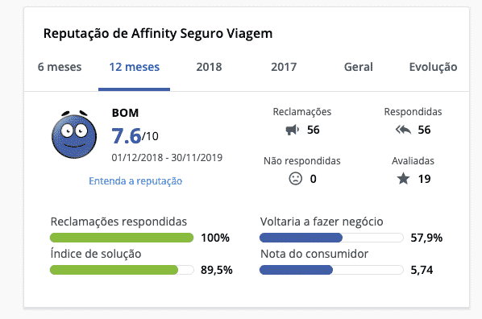Image resolution: width=482 pixels, height=319 pixels.
Task: Open the Entenda a reputação link
Action: [135, 180]
